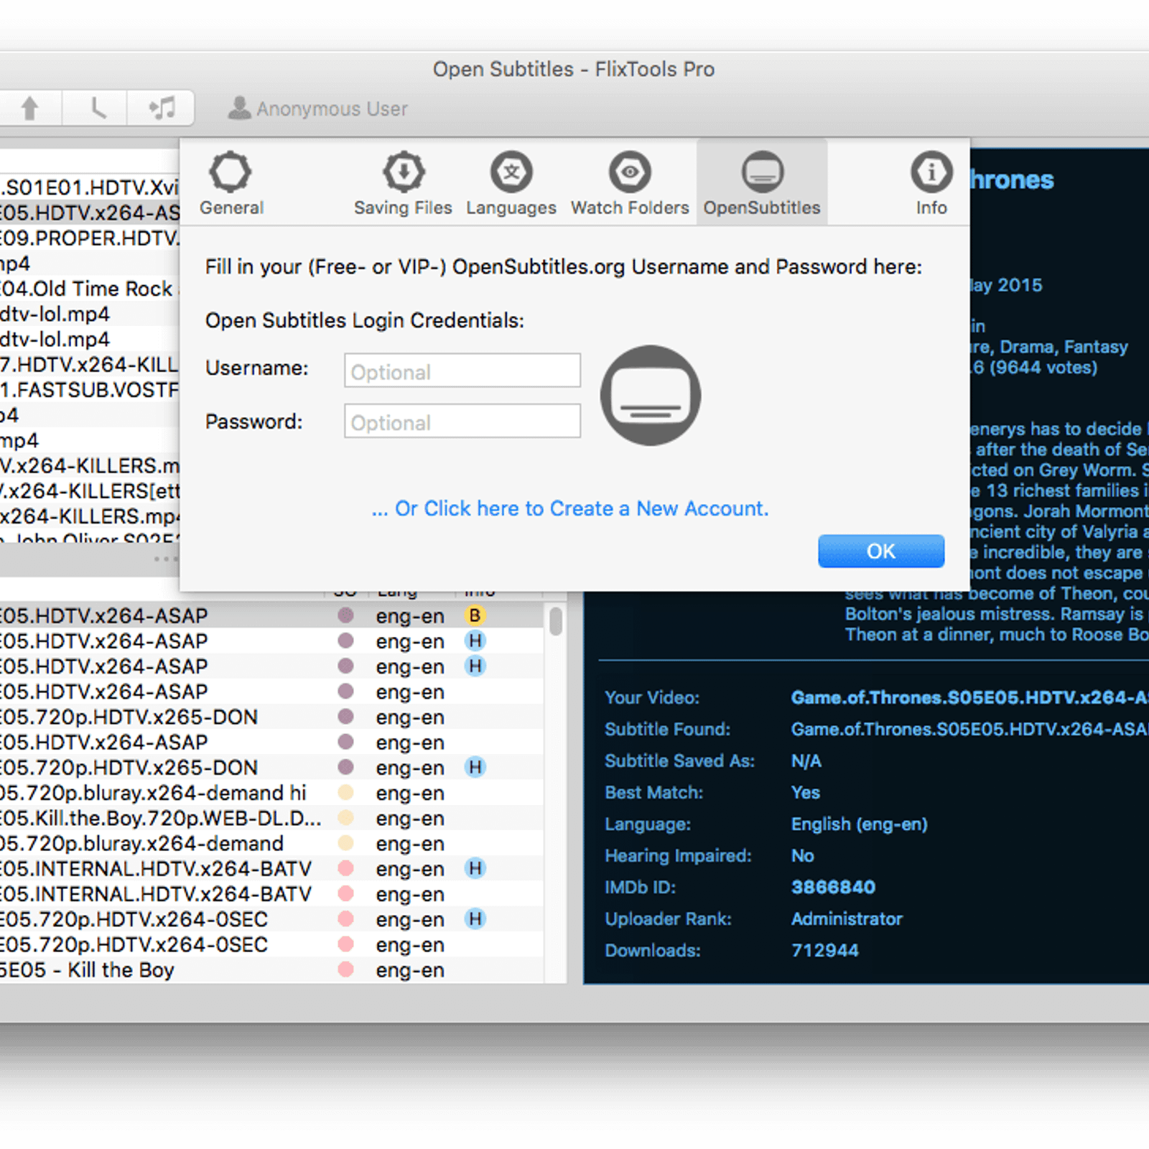The width and height of the screenshot is (1149, 1149).
Task: Click the Username input field
Action: click(462, 371)
